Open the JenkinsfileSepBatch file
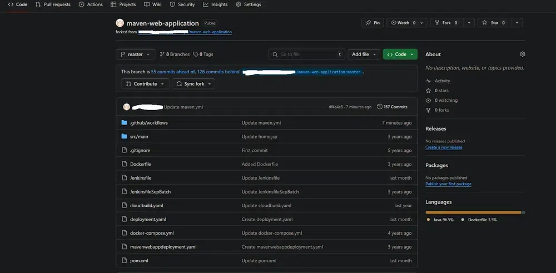556x273 pixels. tap(150, 192)
